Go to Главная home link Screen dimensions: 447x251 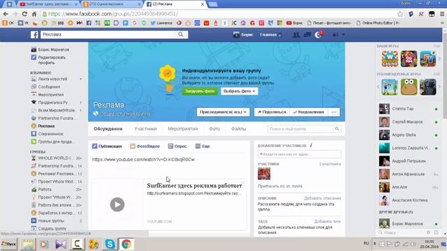(268, 35)
